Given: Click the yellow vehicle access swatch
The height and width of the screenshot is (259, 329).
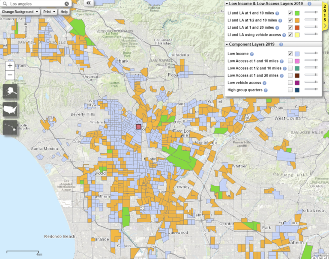Looking at the screenshot, I should [x=297, y=35].
